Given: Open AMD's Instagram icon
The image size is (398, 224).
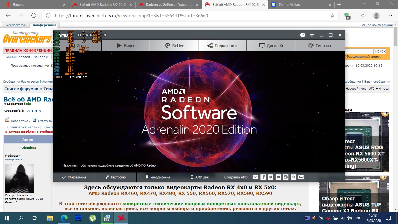Looking at the screenshot, I should (286, 177).
